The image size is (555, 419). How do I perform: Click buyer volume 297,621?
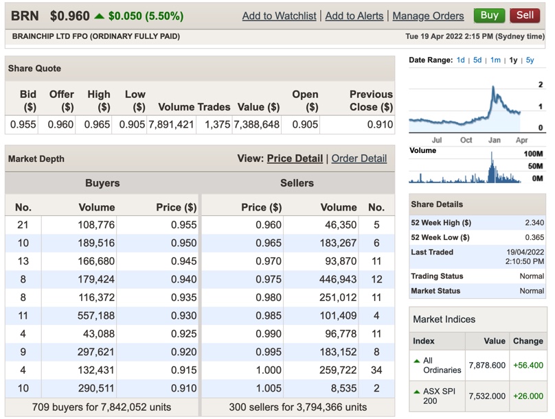(x=96, y=352)
